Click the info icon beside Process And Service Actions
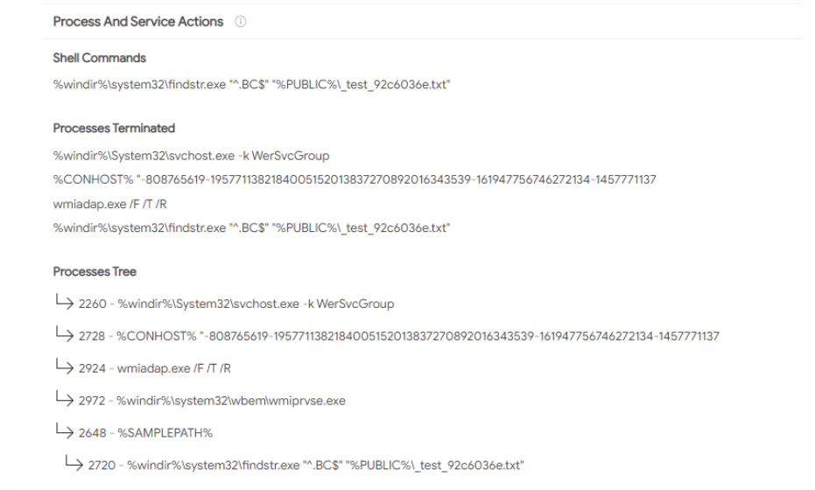This screenshot has width=815, height=490. [x=240, y=21]
